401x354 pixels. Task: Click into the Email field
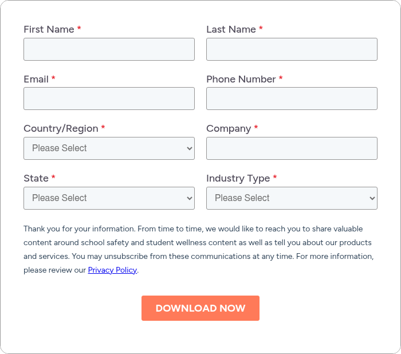[x=109, y=99]
